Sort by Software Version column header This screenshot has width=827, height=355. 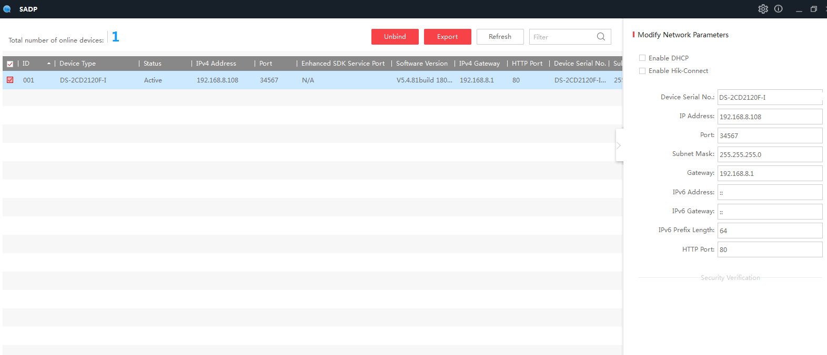(x=423, y=64)
